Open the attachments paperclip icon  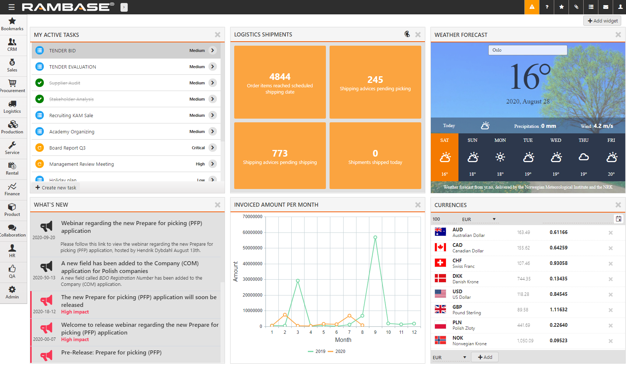(x=576, y=7)
